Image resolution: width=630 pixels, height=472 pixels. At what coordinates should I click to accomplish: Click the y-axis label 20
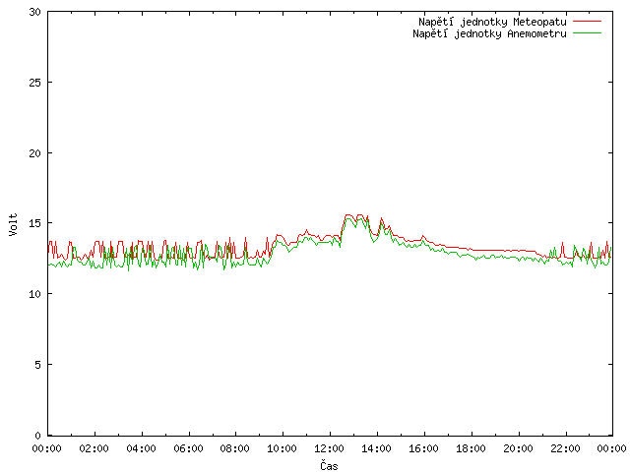click(35, 153)
